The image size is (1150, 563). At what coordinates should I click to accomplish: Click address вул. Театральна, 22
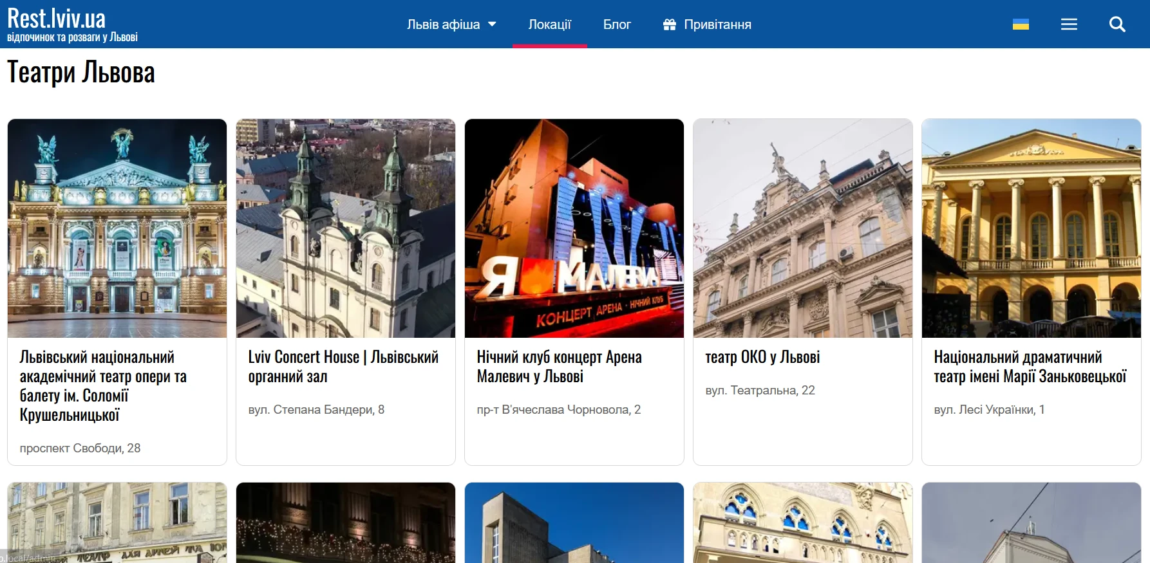pyautogui.click(x=760, y=391)
